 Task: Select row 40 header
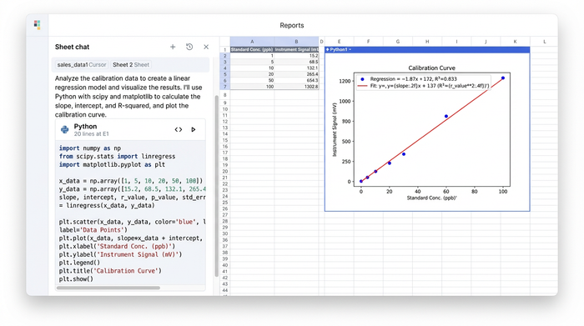pos(225,265)
